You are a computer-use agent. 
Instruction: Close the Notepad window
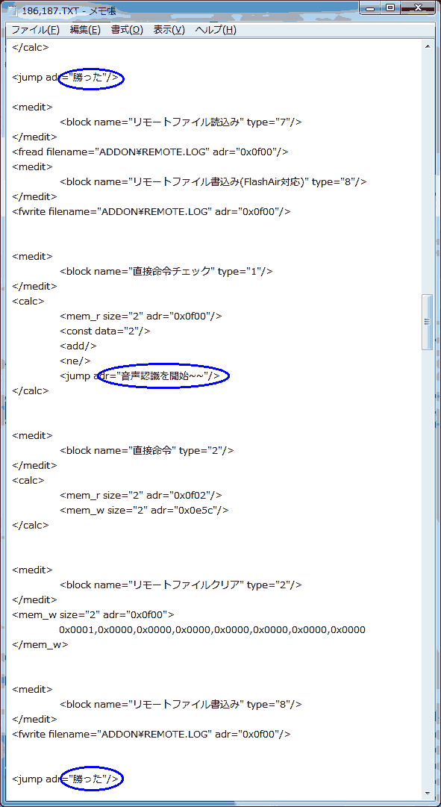[x=418, y=7]
